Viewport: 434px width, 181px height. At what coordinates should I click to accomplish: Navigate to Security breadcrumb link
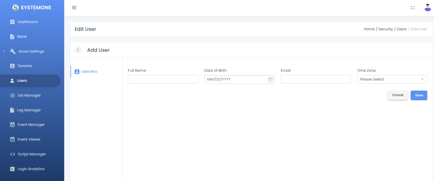pos(386,29)
